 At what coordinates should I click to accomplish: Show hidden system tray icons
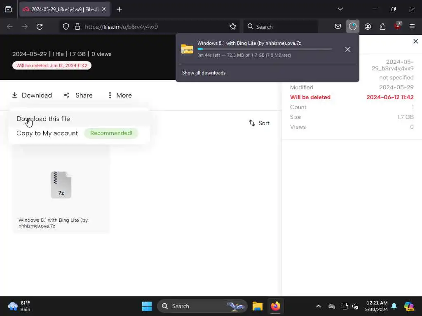(319, 306)
